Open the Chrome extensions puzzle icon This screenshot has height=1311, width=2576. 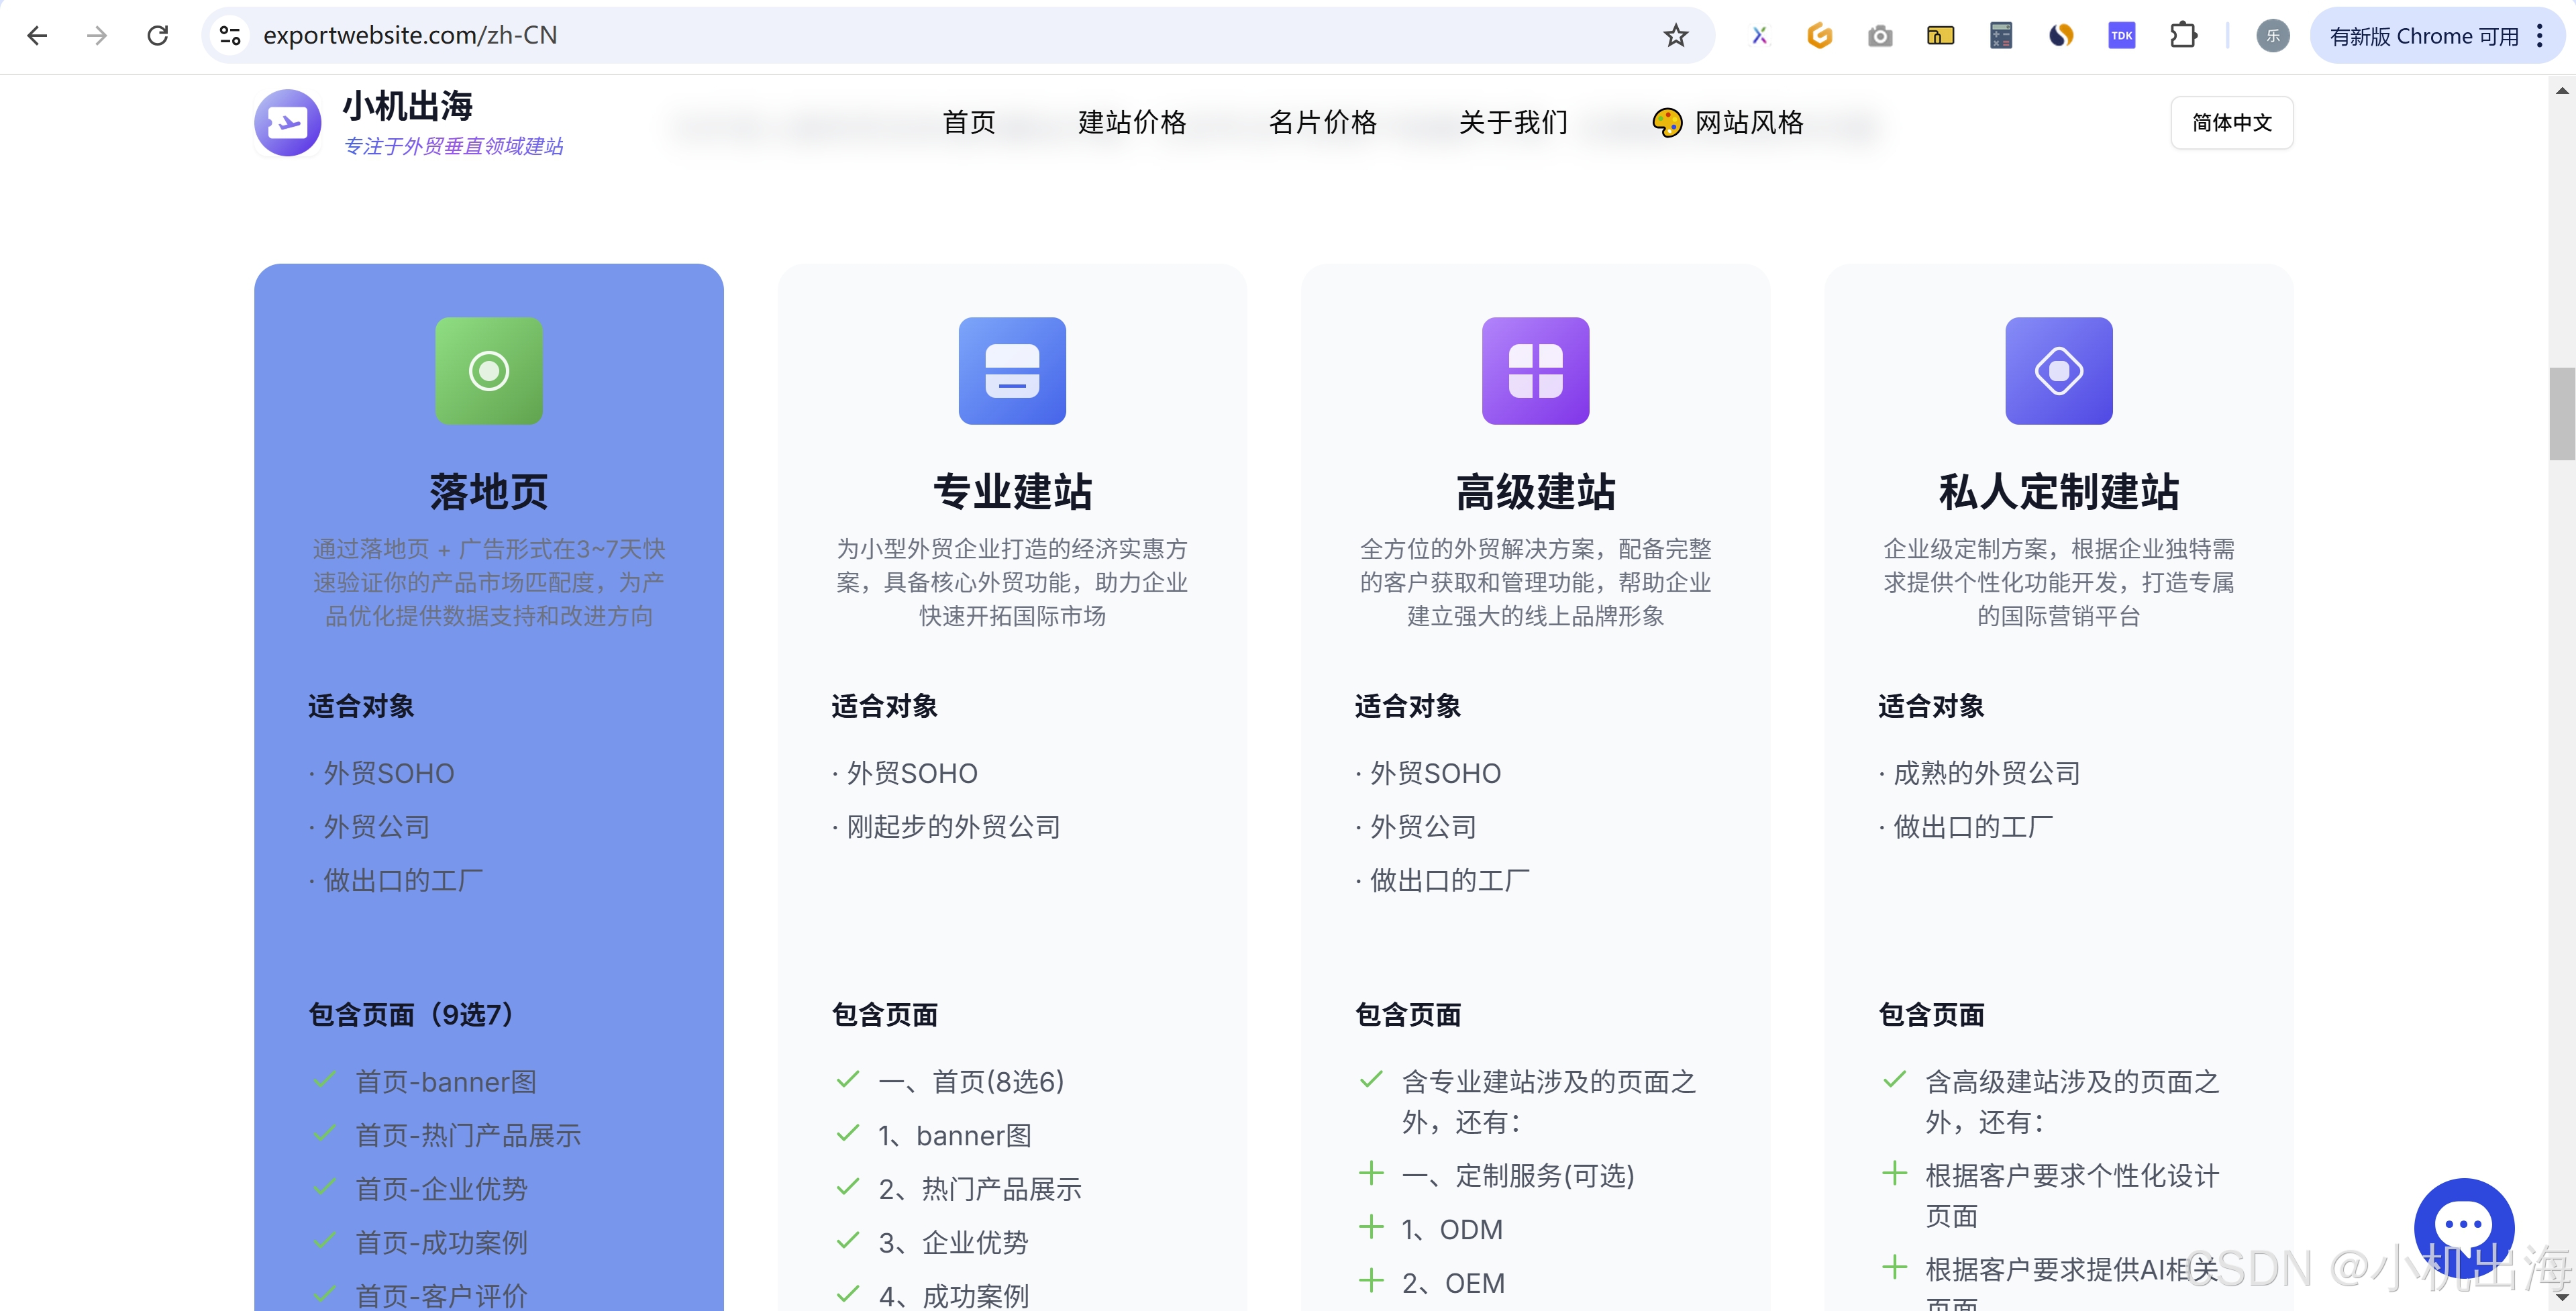pos(2183,36)
